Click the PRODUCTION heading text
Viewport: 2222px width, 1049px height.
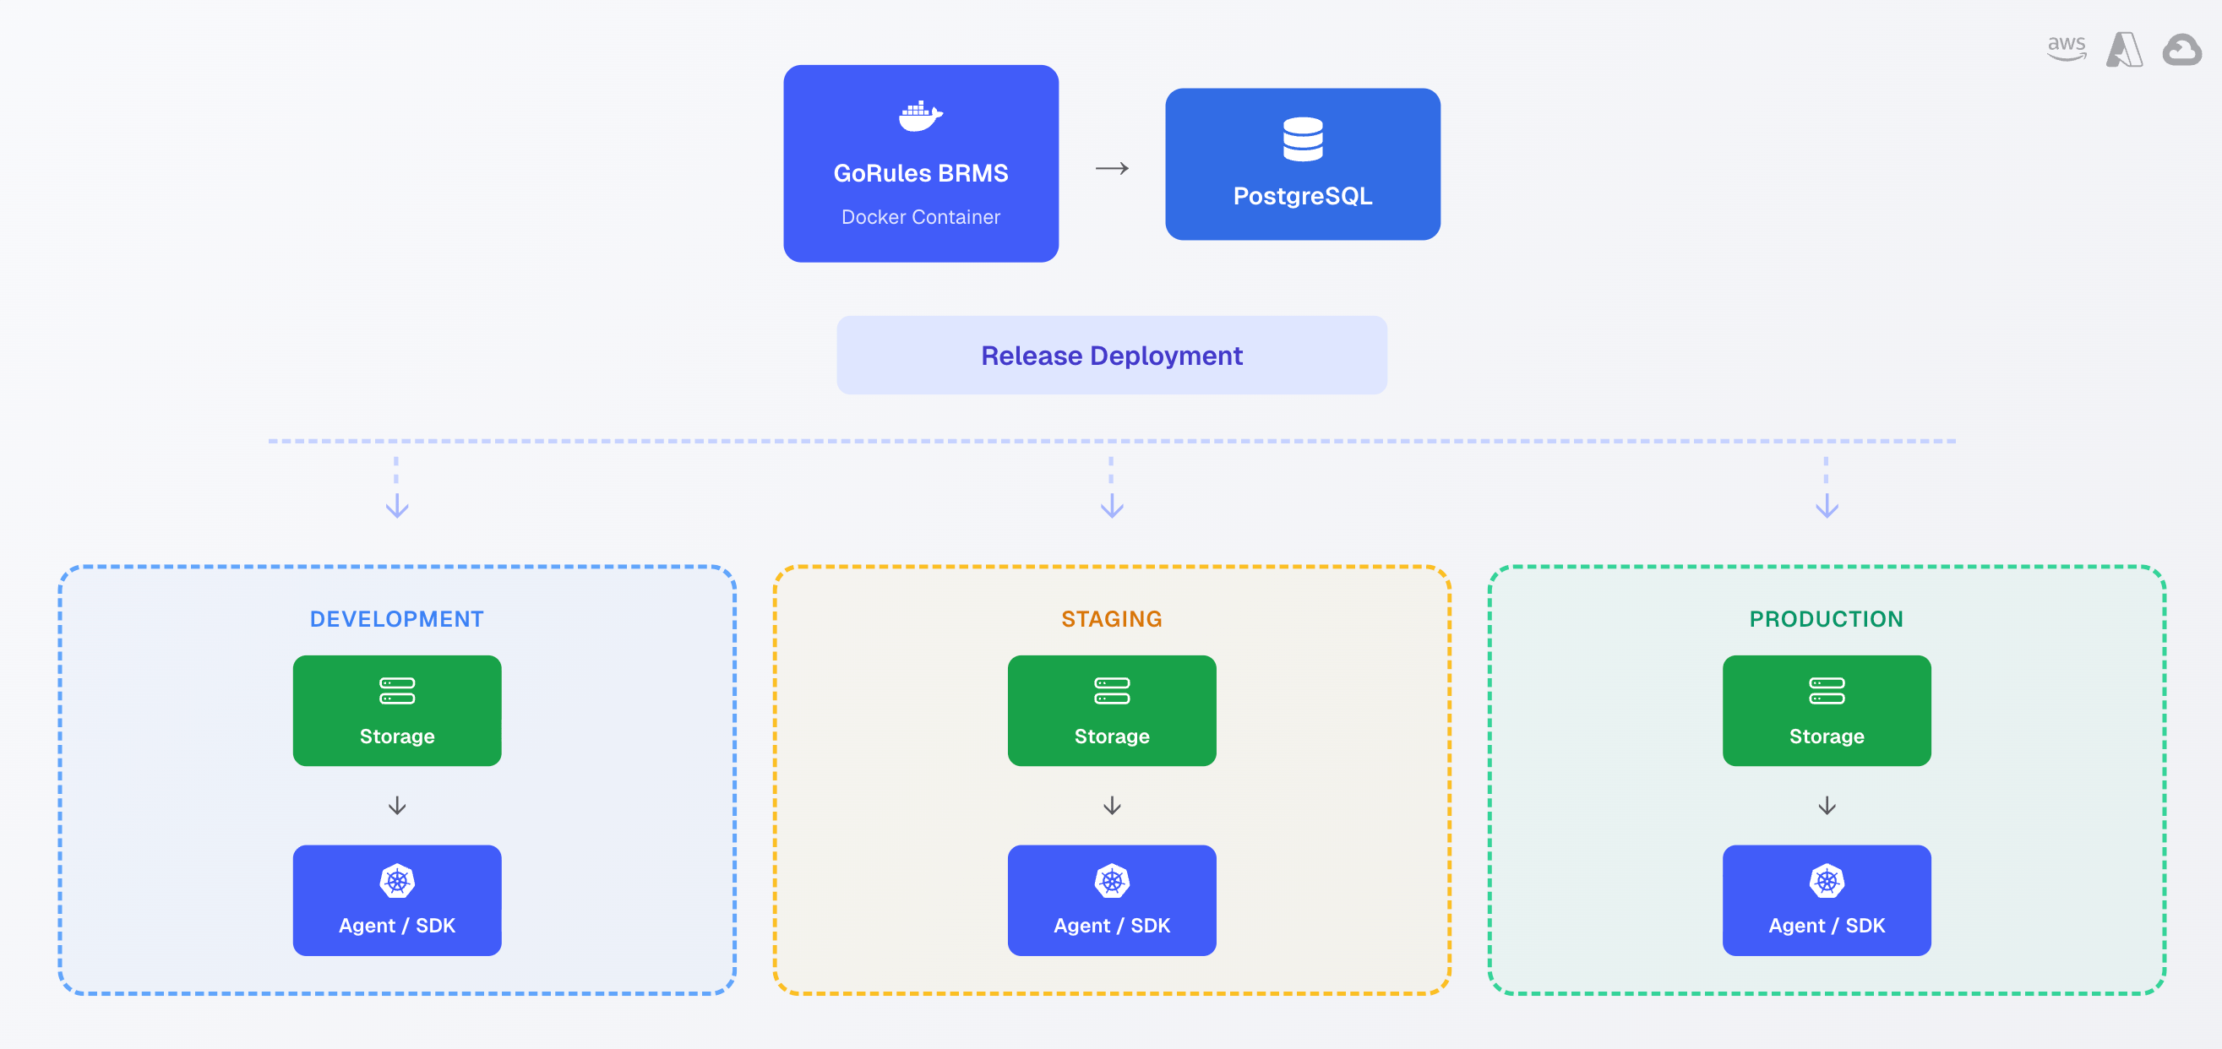1826,619
